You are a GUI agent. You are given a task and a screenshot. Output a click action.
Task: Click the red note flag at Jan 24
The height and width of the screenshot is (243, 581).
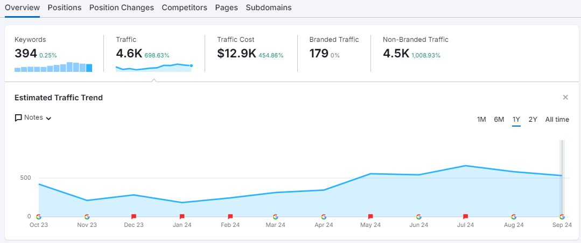pos(182,217)
